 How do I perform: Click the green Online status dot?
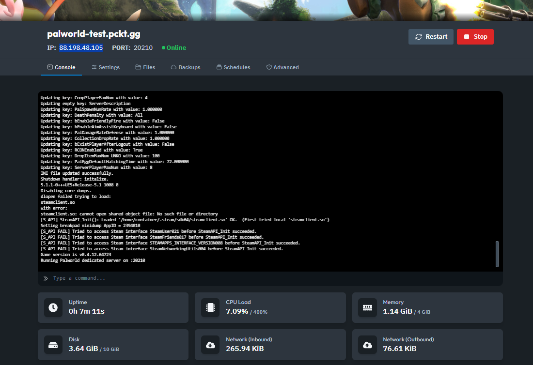point(163,48)
